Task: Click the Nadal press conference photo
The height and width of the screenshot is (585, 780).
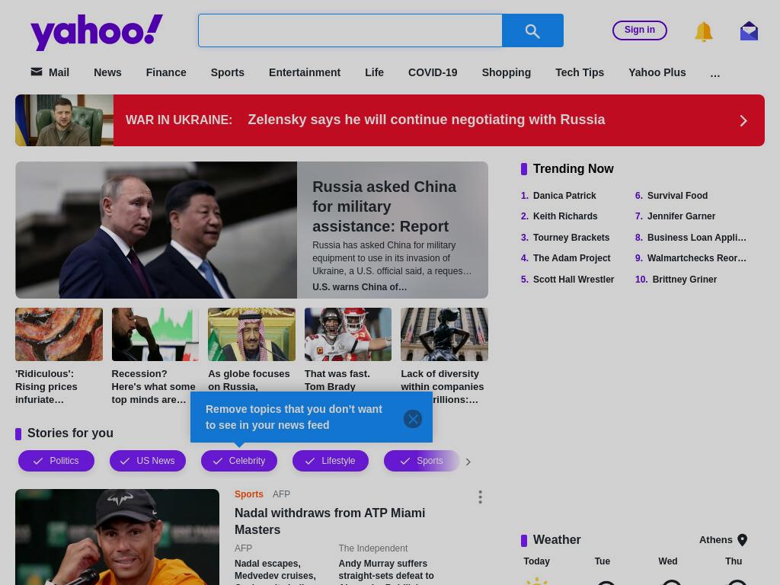Action: pyautogui.click(x=117, y=537)
